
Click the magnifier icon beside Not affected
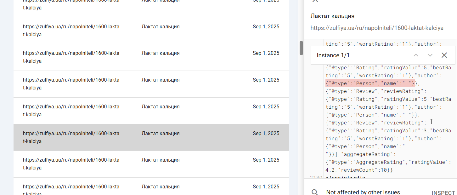point(314,192)
